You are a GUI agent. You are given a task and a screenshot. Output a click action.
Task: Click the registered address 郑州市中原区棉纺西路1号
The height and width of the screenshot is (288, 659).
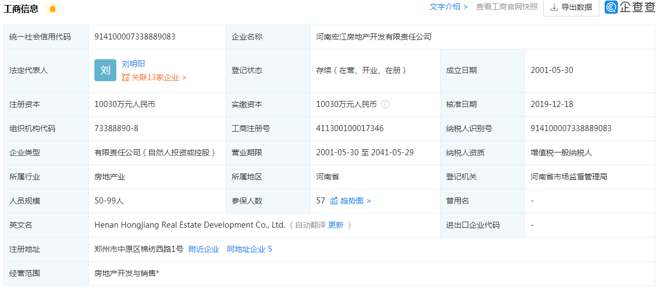tap(139, 249)
